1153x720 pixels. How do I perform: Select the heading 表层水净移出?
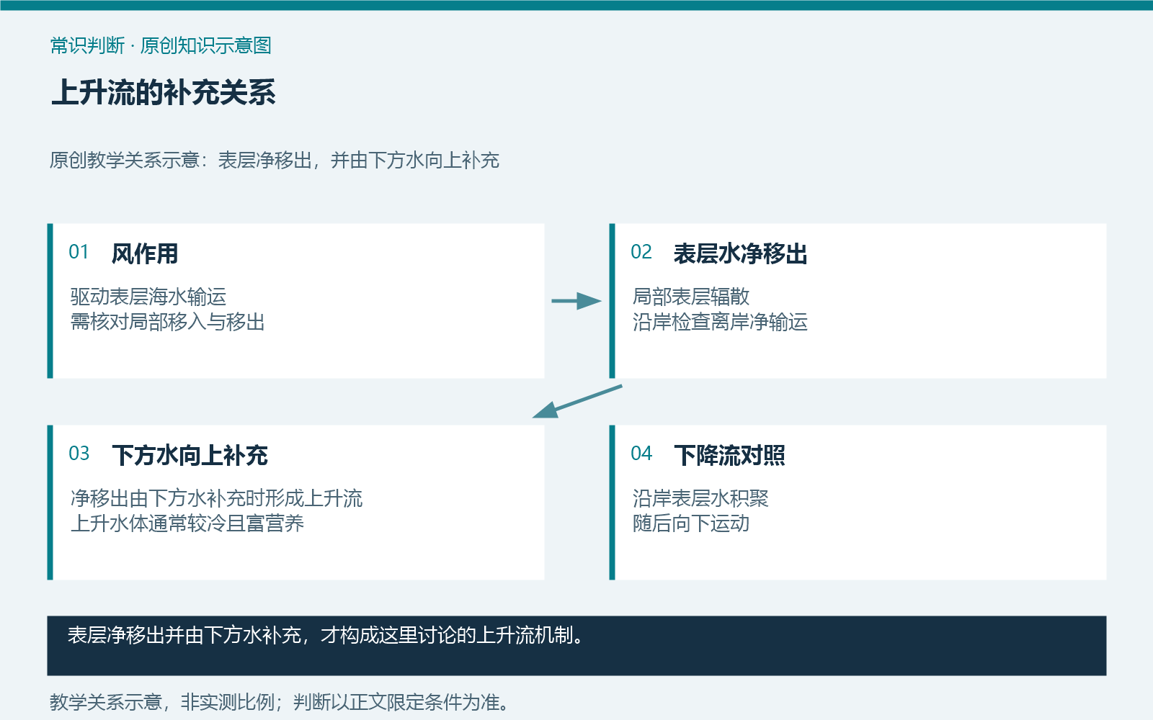click(741, 253)
